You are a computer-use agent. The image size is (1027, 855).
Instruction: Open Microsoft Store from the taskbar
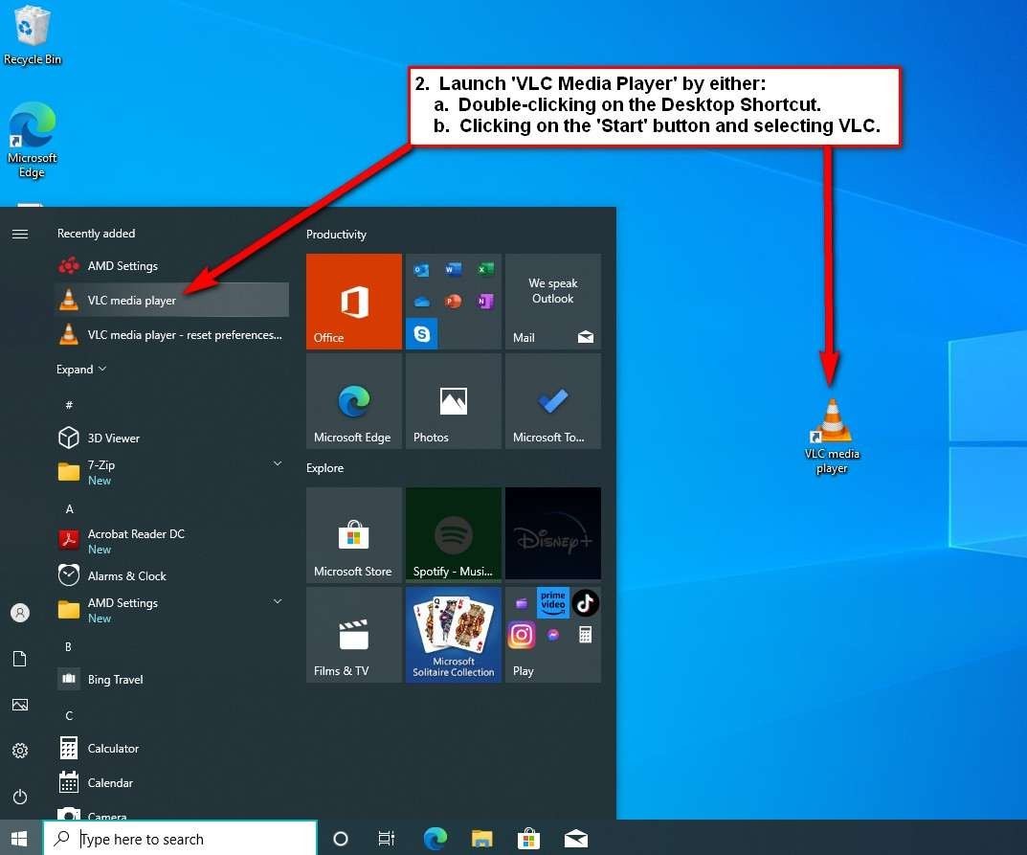pyautogui.click(x=528, y=838)
